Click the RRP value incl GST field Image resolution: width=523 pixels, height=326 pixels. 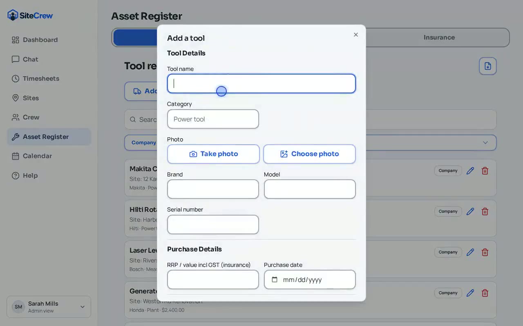click(213, 280)
